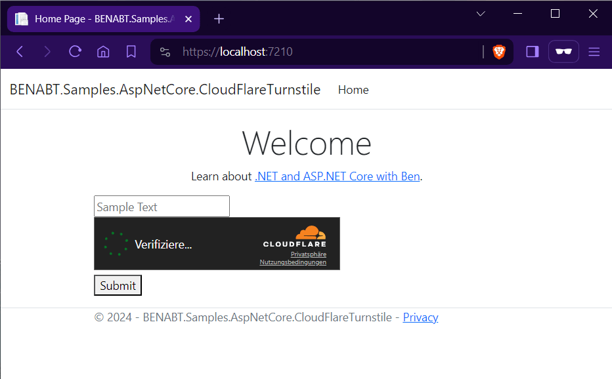Open Cloudflare Privatsphäre link
The image size is (612, 379).
click(308, 254)
